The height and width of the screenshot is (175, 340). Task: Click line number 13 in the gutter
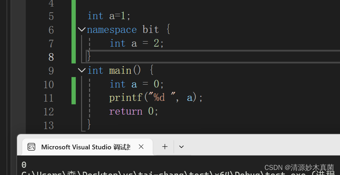(49, 125)
